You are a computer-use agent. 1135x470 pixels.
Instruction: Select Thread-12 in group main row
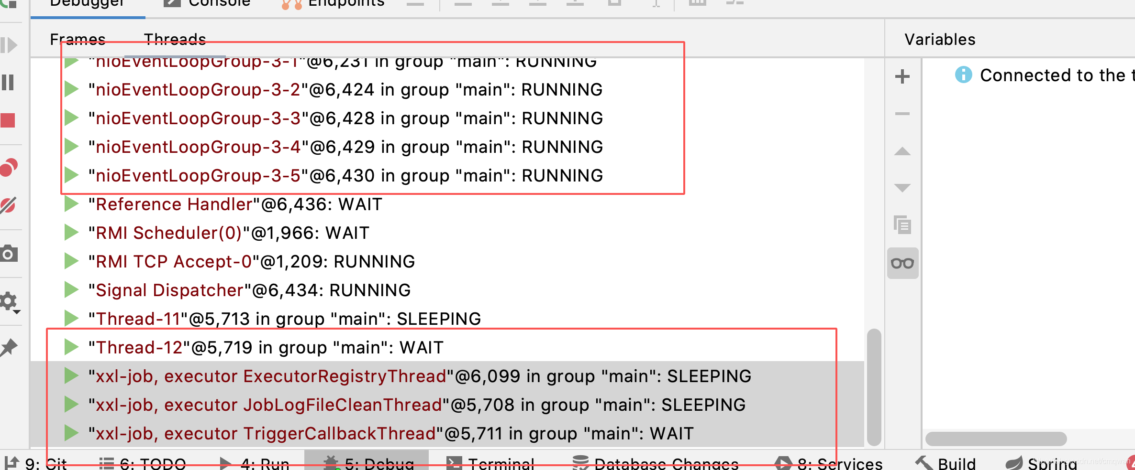tap(447, 347)
